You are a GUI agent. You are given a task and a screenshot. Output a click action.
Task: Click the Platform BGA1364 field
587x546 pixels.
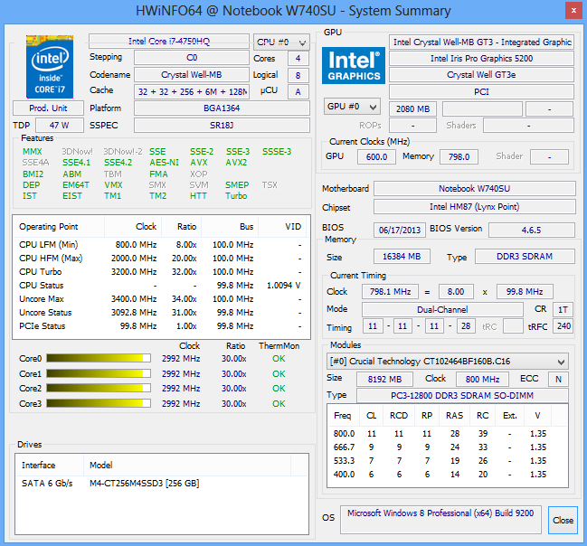click(222, 108)
